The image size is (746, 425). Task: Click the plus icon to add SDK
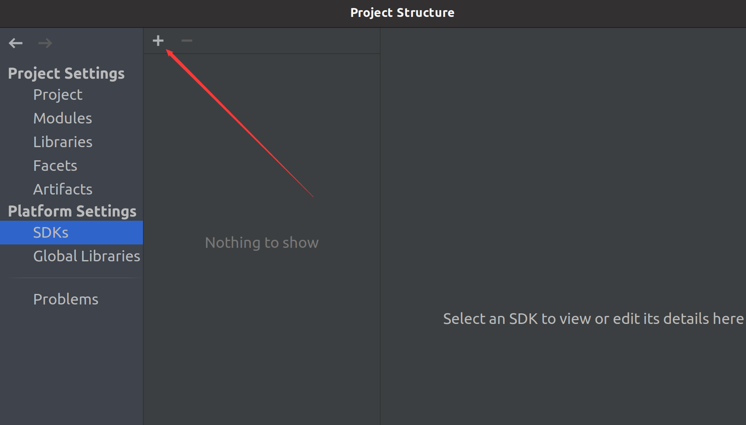pos(158,41)
